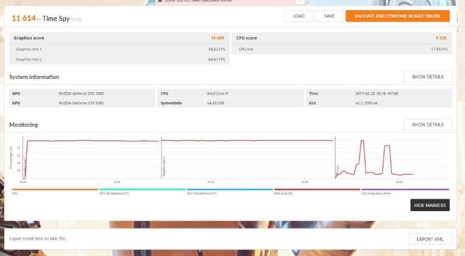
Task: Toggle CPU Temperature legend series
Action: (143, 191)
